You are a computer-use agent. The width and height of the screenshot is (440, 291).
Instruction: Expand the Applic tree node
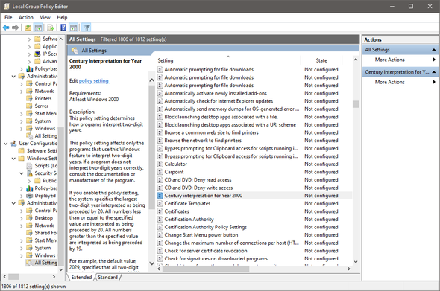pos(30,47)
